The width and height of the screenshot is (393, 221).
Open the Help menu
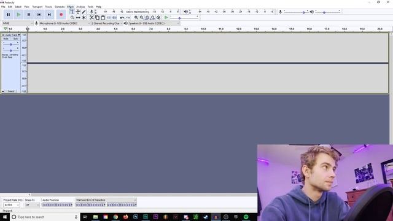click(99, 7)
